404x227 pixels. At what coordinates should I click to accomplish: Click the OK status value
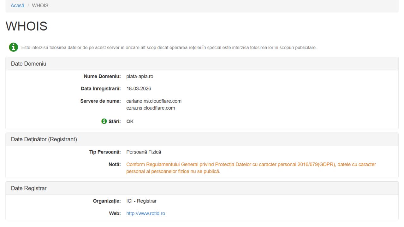click(130, 121)
